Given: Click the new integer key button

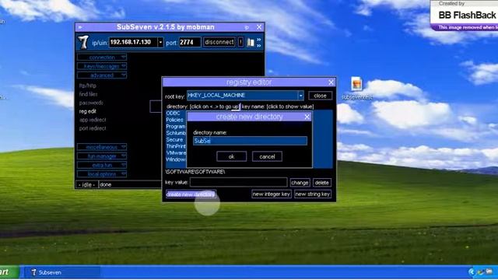Looking at the screenshot, I should [x=272, y=194].
